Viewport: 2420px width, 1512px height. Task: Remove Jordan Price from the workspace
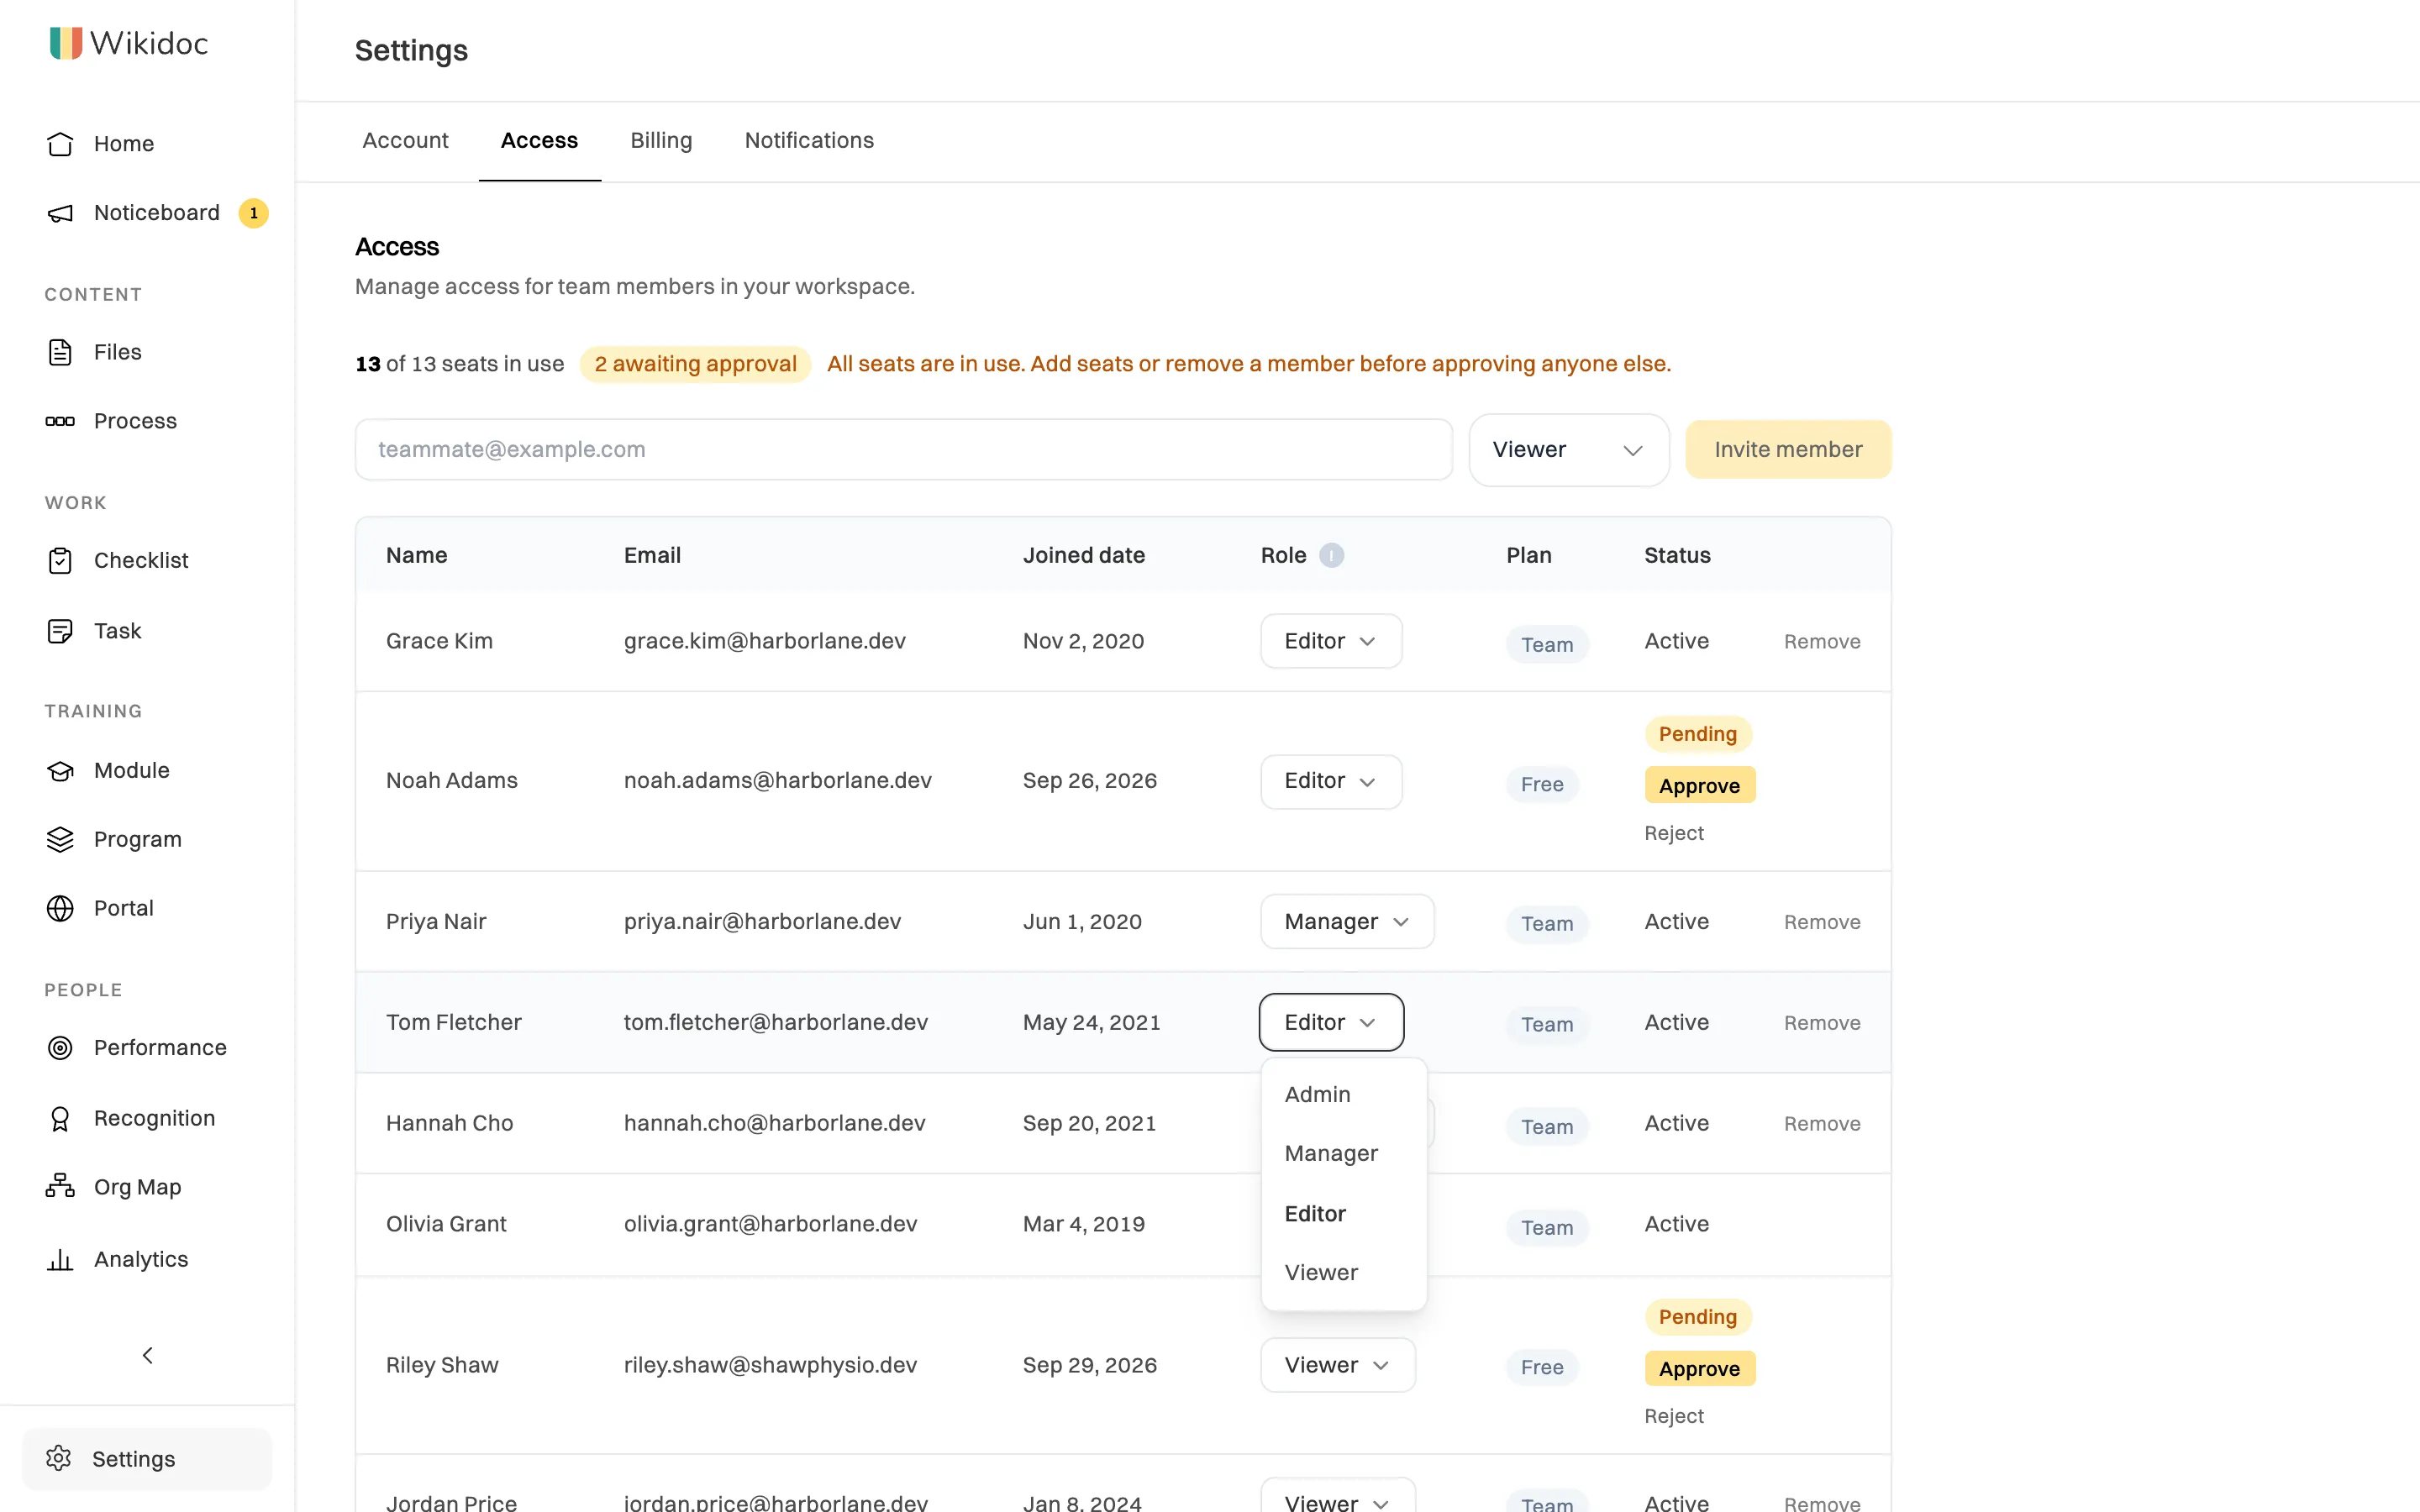coord(1822,1503)
